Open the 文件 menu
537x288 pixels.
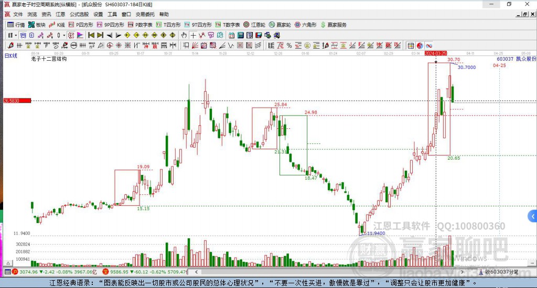(18, 14)
